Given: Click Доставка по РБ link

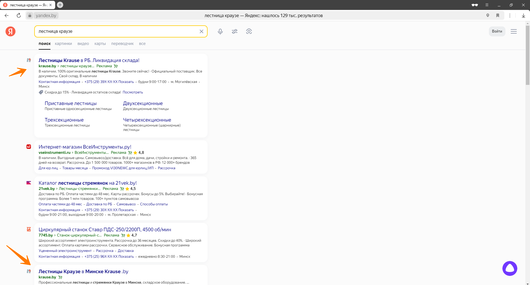Looking at the screenshot, I should click(99, 204).
